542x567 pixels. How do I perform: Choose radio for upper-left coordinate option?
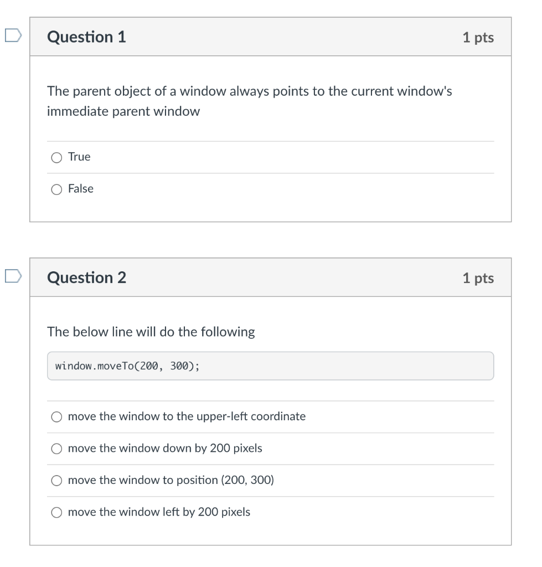click(56, 417)
